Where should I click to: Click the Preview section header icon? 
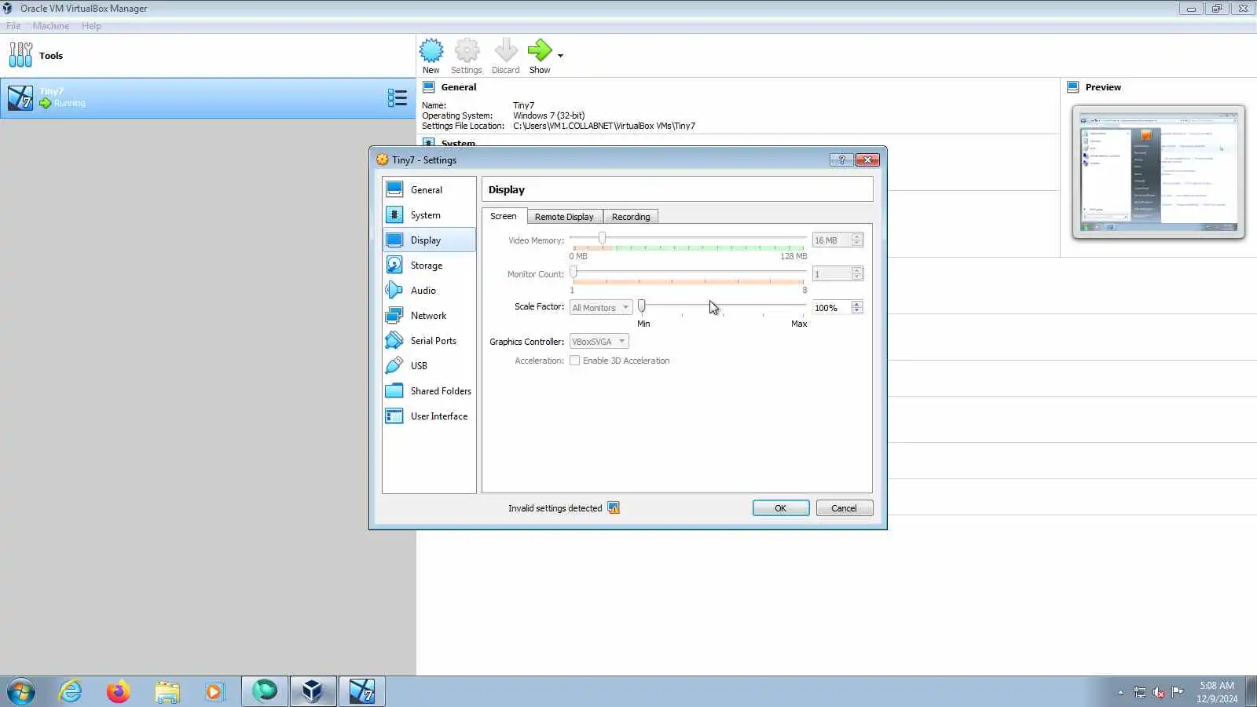click(x=1073, y=87)
